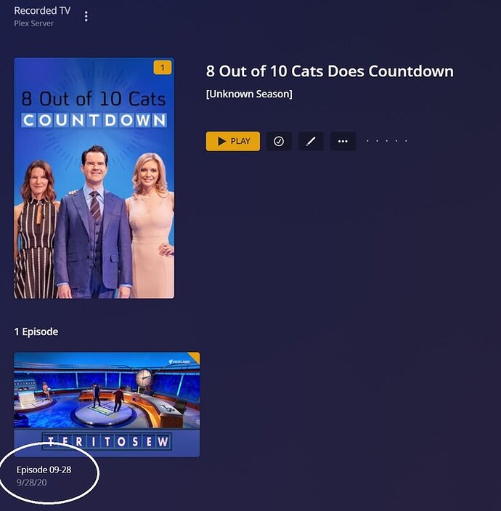The image size is (501, 511).
Task: Click the yellow PLAY button
Action: coord(233,141)
